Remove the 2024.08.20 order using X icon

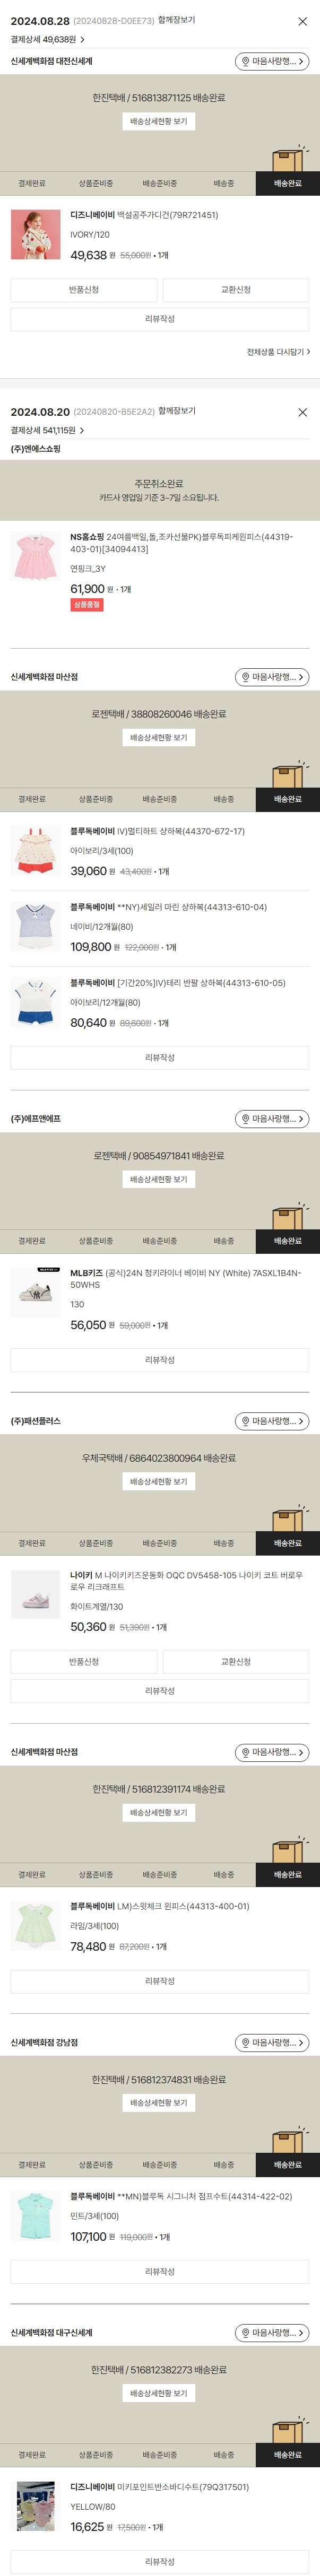click(302, 412)
